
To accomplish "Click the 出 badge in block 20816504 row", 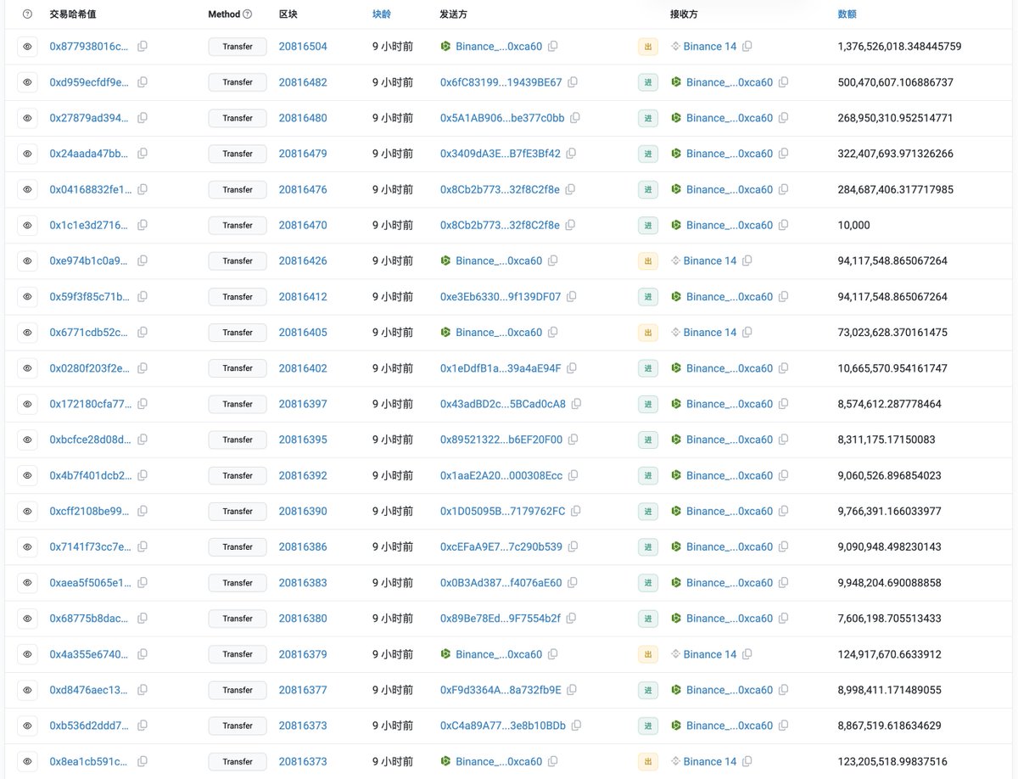I will click(648, 47).
